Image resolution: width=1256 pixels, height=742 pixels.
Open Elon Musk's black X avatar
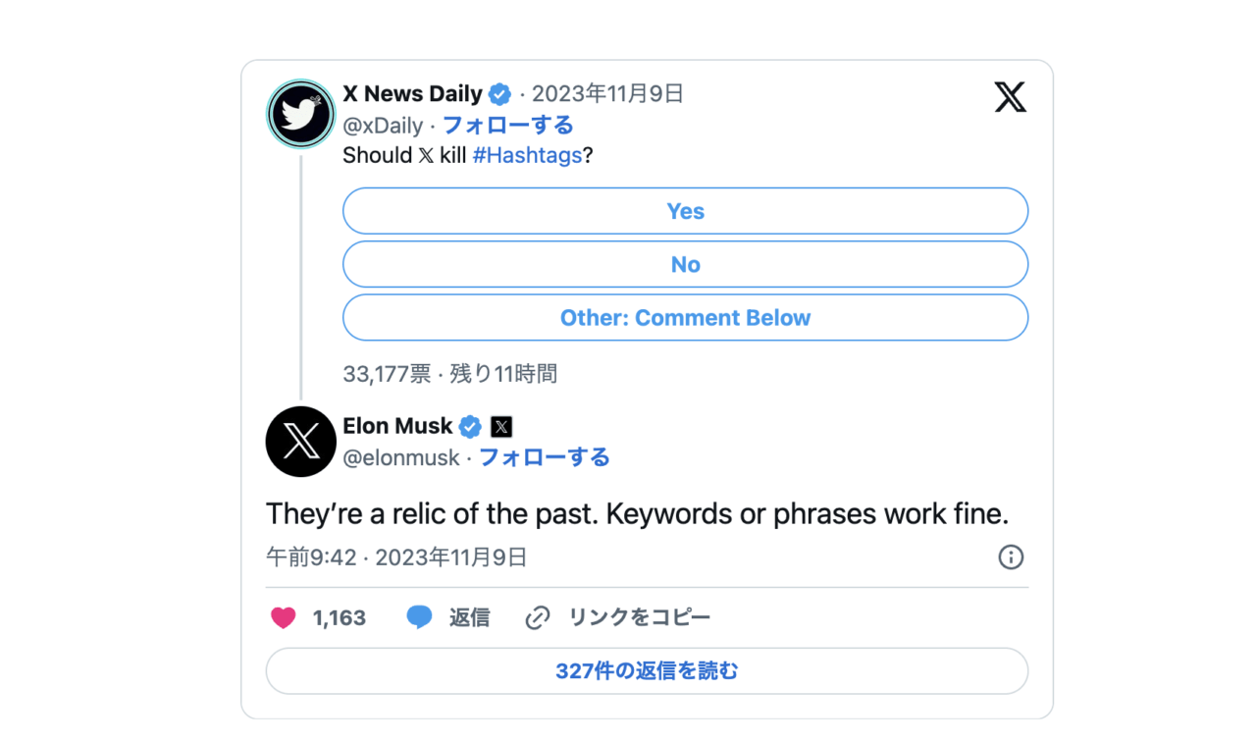point(301,442)
